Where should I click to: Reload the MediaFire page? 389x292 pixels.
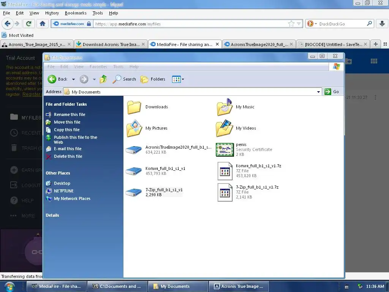point(28,24)
